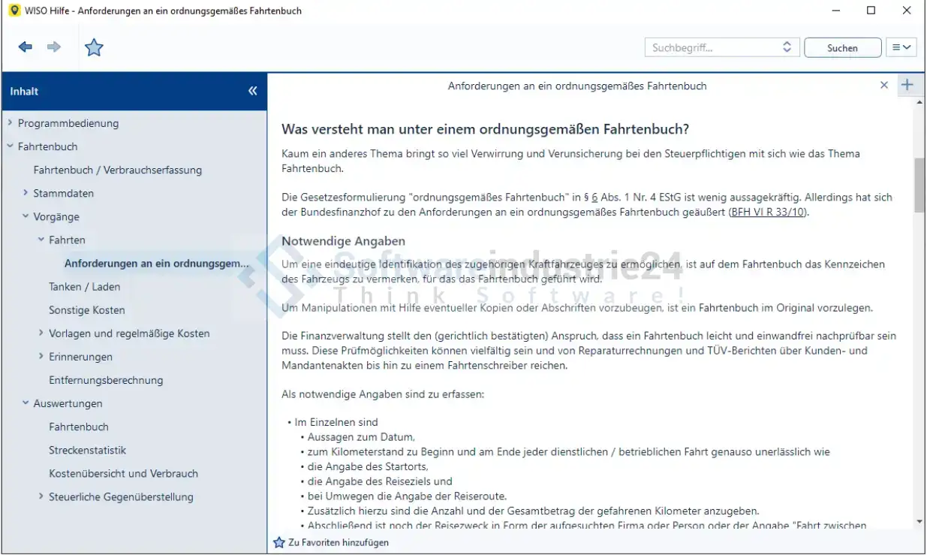Image resolution: width=927 pixels, height=555 pixels.
Task: Click the vertical scrollbar down arrow
Action: 919,522
